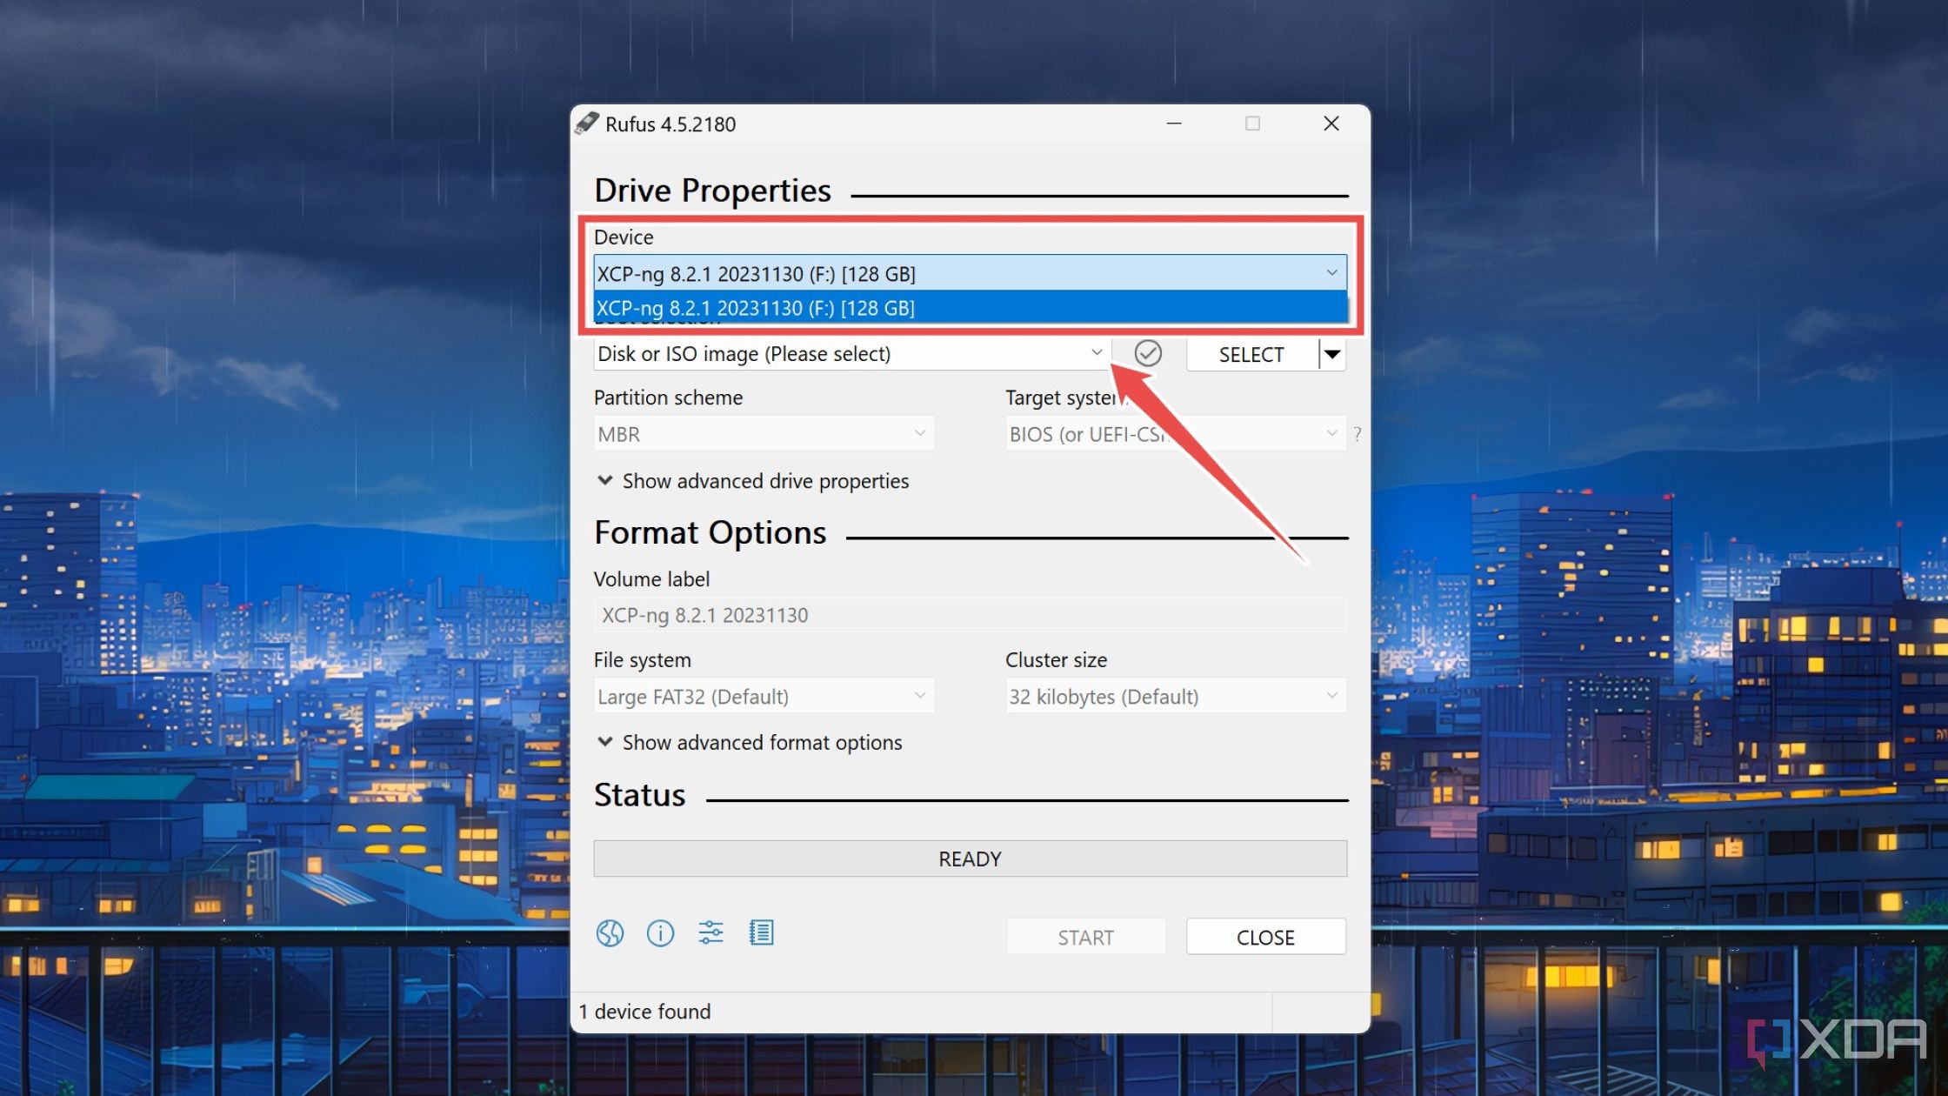
Task: Open the Target system dropdown
Action: (x=1176, y=433)
